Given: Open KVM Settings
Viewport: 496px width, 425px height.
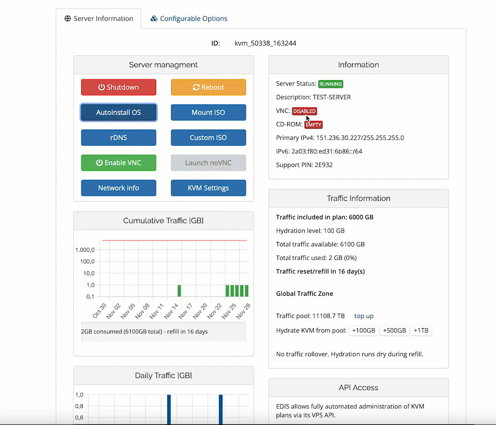Looking at the screenshot, I should [208, 188].
